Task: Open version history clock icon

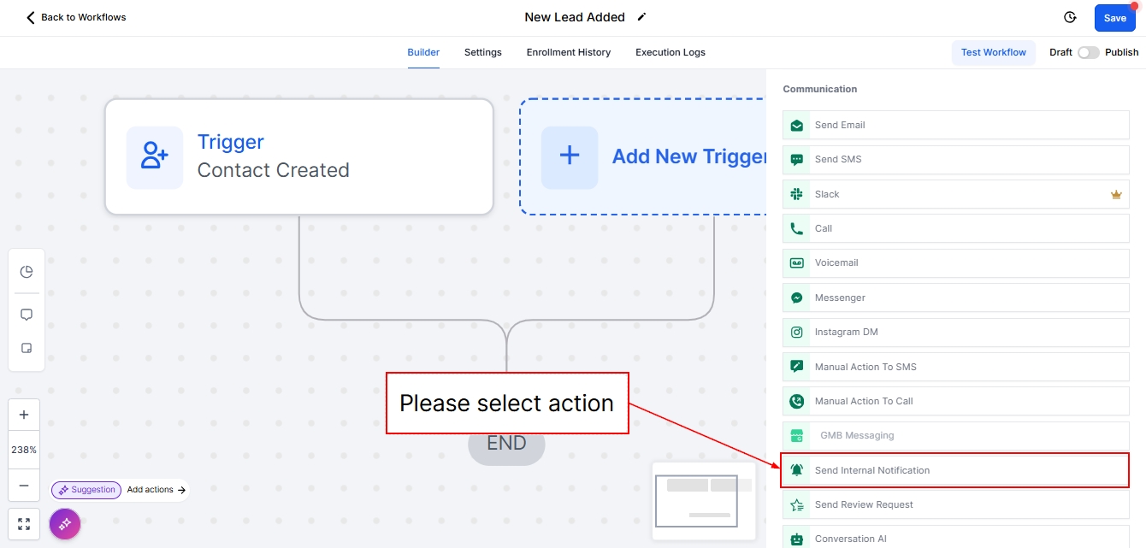Action: [x=1069, y=18]
